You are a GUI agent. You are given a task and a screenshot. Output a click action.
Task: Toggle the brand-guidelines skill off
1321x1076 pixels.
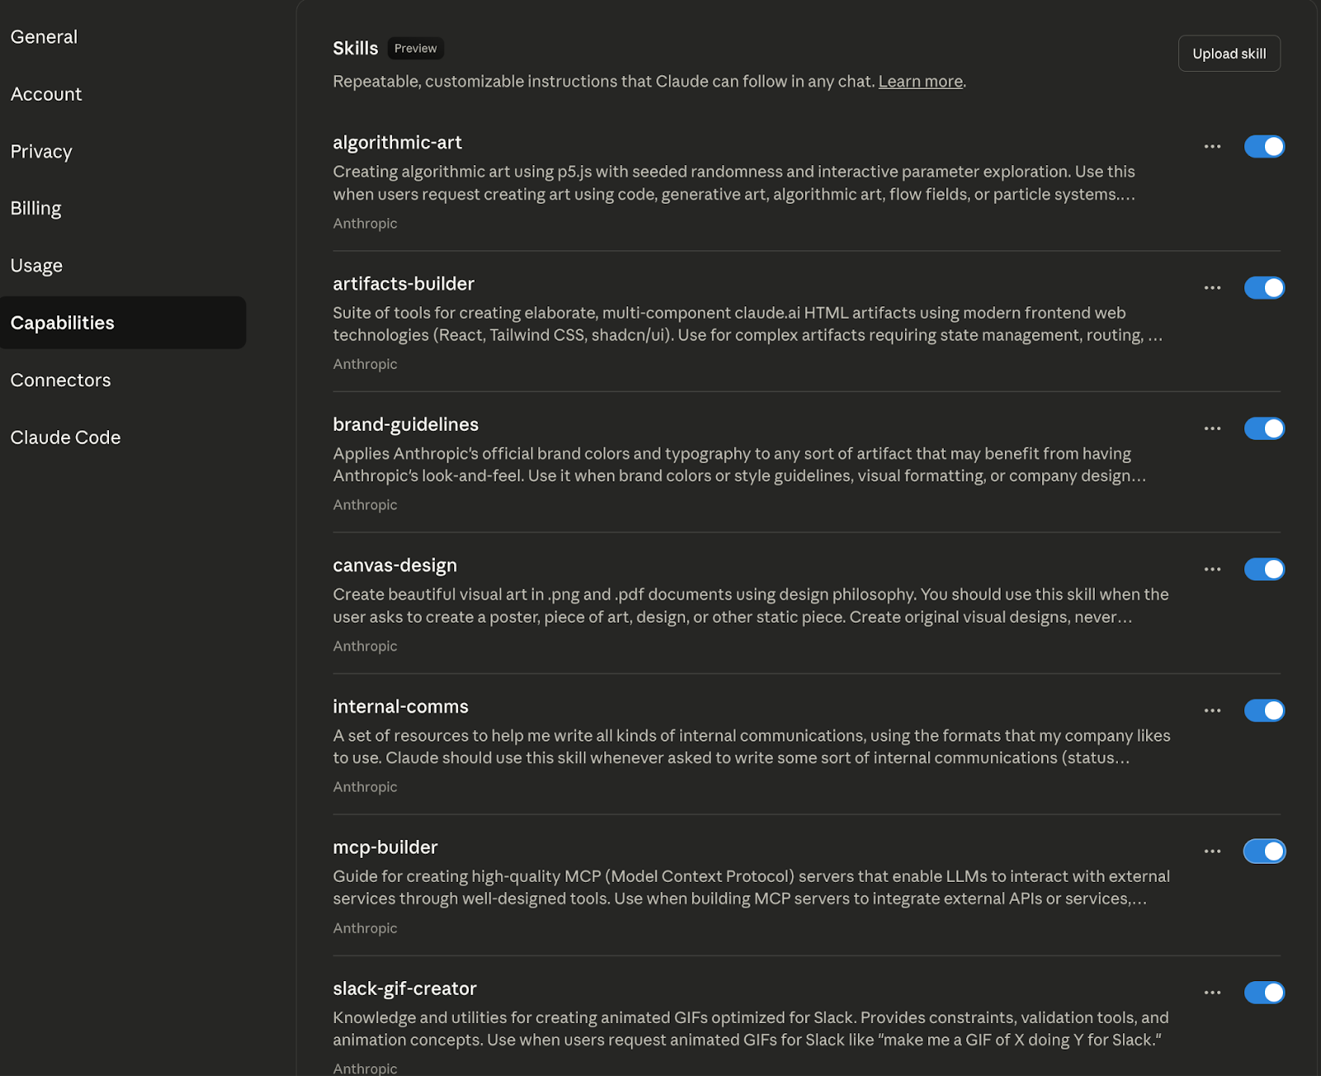coord(1264,429)
